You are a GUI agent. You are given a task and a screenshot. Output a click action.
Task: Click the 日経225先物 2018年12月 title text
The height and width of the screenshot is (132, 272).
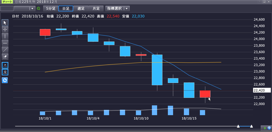36,2
